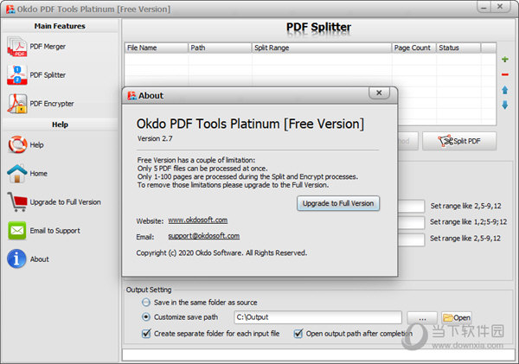Move file down with blue down arrow

coord(505,105)
